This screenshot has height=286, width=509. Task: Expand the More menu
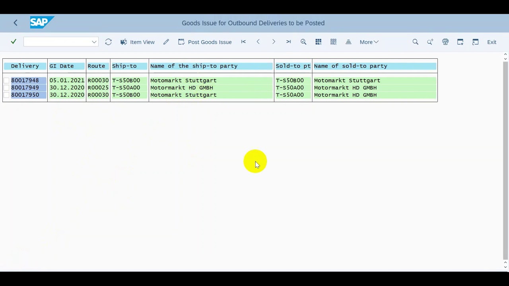[x=369, y=42]
